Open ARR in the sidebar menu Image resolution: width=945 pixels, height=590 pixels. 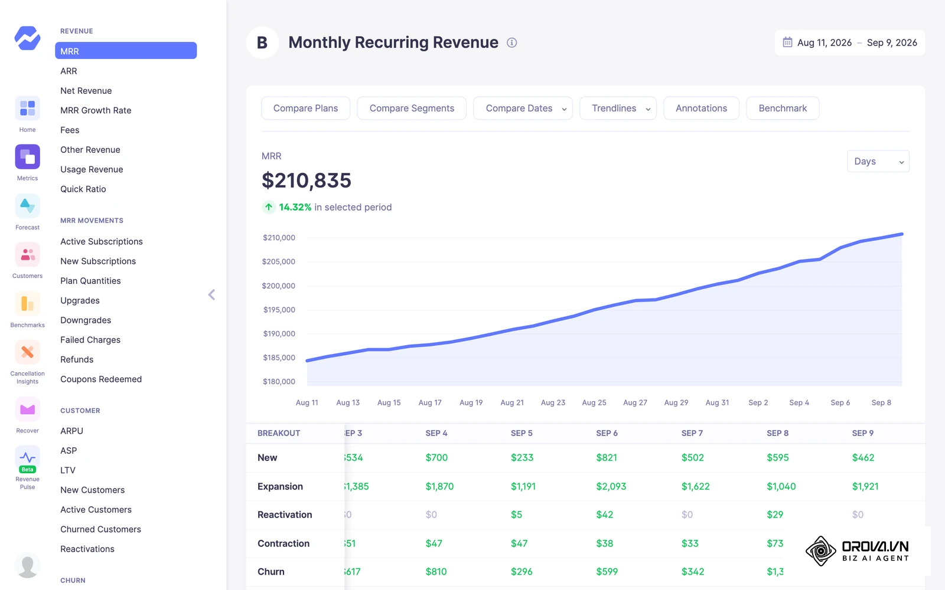tap(69, 71)
